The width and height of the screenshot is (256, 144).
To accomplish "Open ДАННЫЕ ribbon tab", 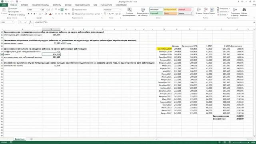I will click(x=68, y=5).
